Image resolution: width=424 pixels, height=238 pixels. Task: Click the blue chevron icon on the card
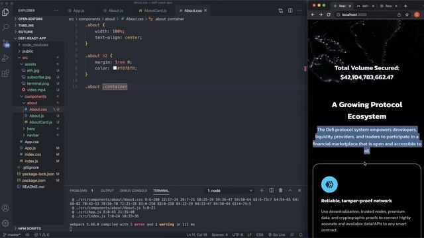[x=329, y=184]
